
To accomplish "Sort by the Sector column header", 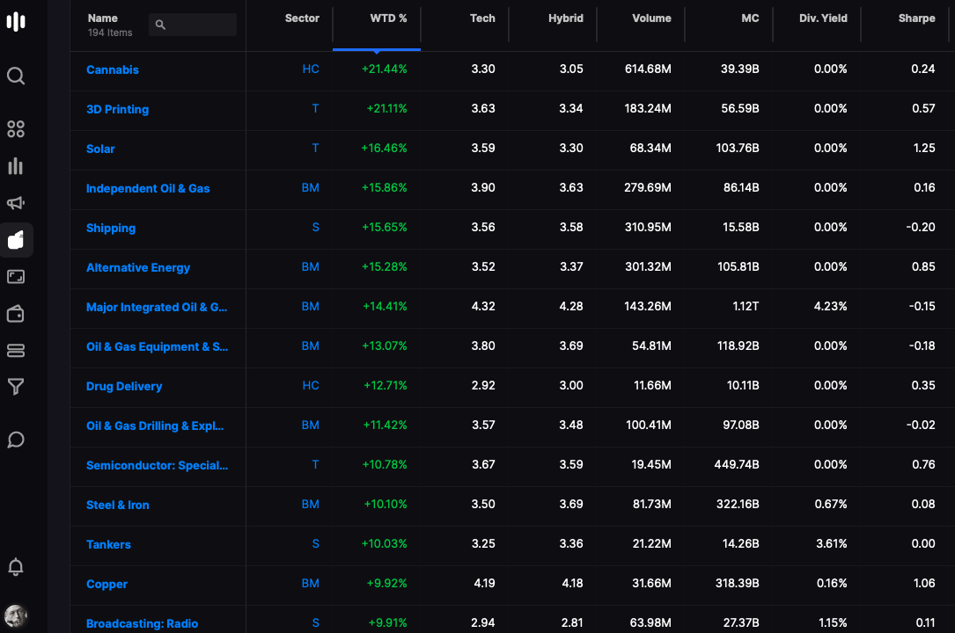I will pyautogui.click(x=302, y=18).
